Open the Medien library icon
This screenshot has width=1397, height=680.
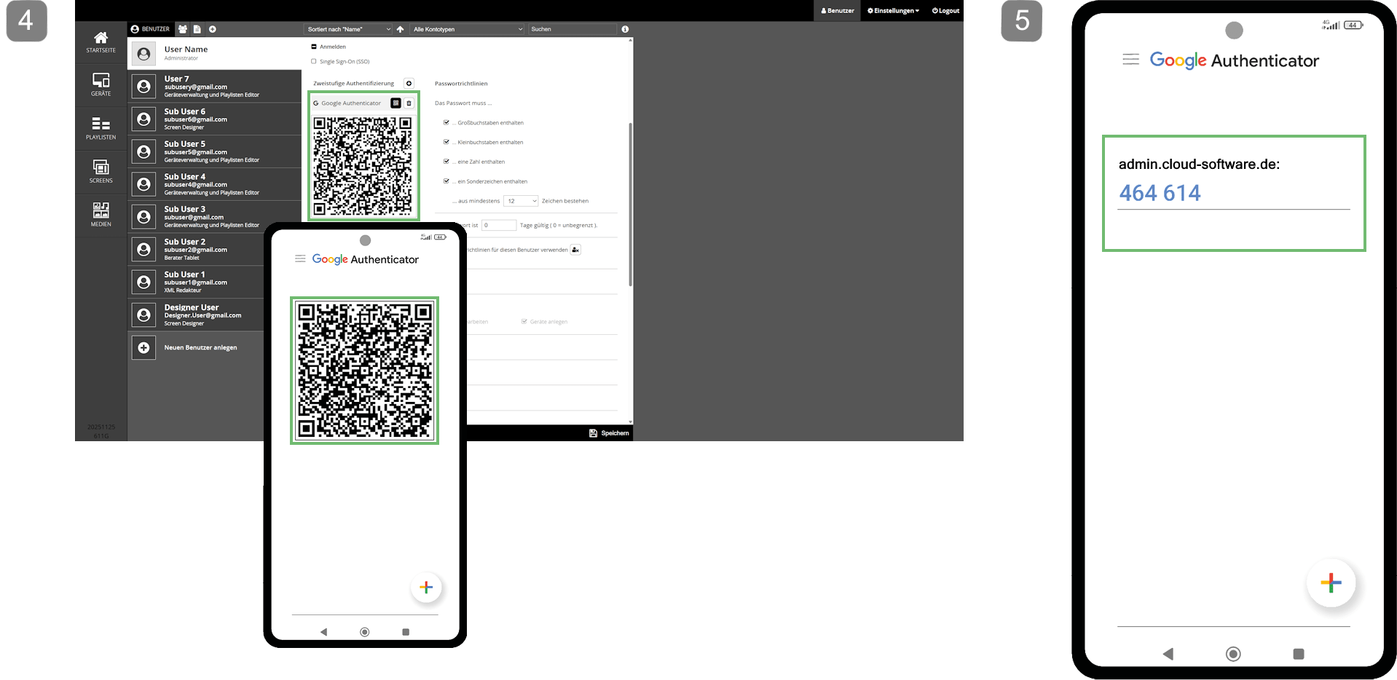(101, 214)
